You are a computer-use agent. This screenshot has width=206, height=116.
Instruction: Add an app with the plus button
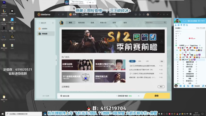[53, 23]
